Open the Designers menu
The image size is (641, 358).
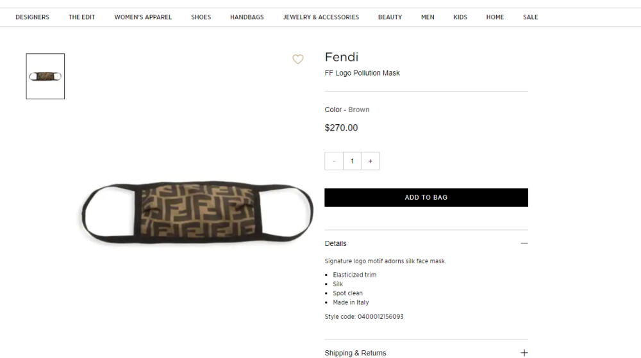[x=33, y=17]
